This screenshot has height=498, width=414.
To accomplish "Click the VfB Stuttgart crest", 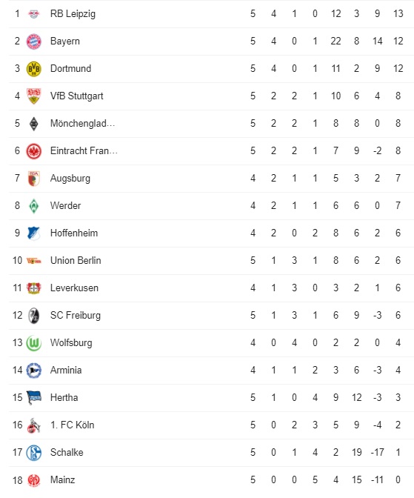I will coord(33,96).
